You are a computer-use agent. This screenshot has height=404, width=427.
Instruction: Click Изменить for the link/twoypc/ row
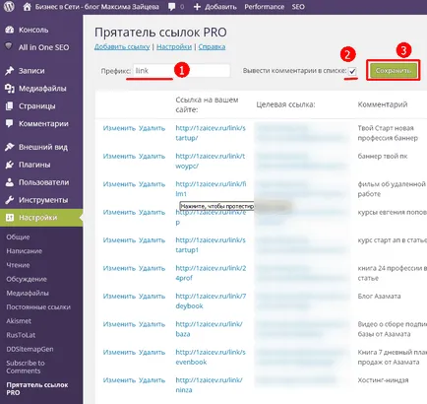pos(119,156)
